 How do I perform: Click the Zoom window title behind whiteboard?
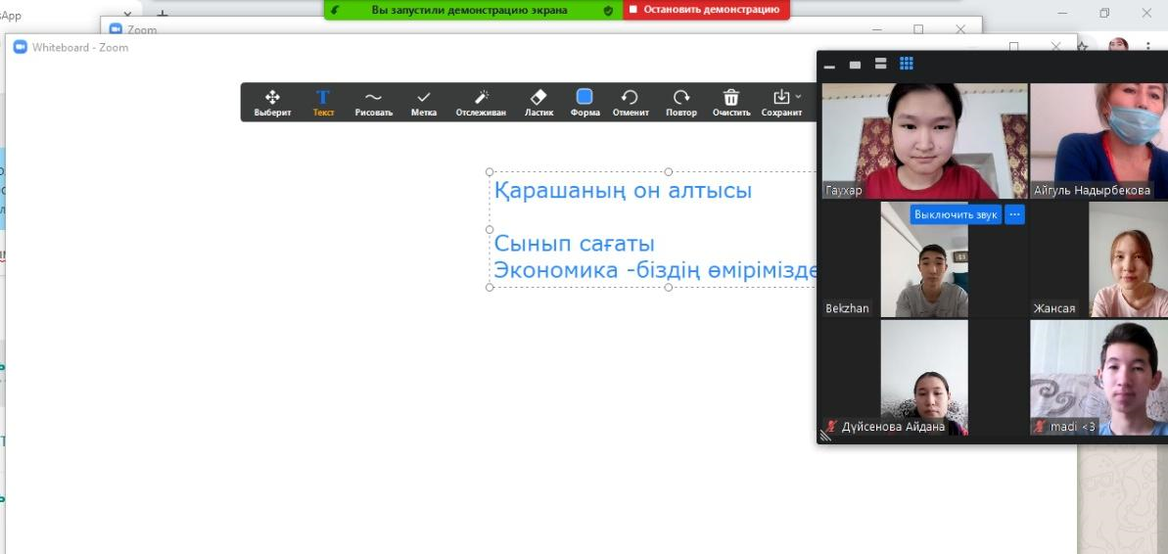(x=142, y=29)
